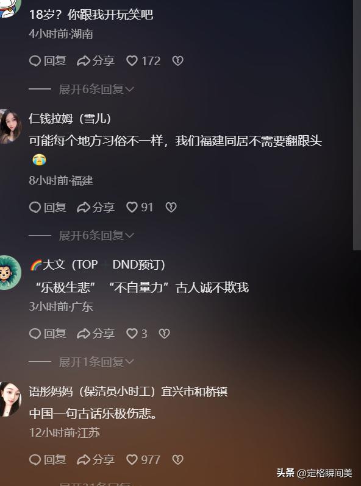The height and width of the screenshot is (486, 361).
Task: Expand 6 replies under 仁钱拉姆's comment
Action: click(96, 236)
